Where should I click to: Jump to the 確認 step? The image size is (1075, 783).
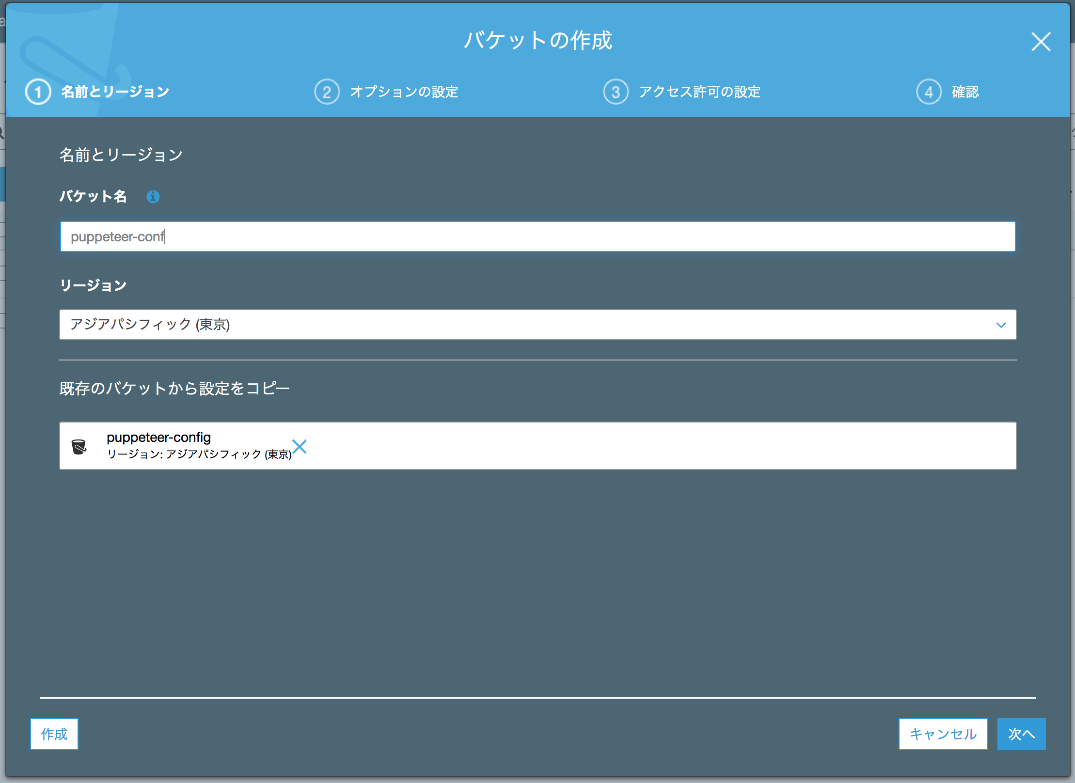[x=964, y=92]
